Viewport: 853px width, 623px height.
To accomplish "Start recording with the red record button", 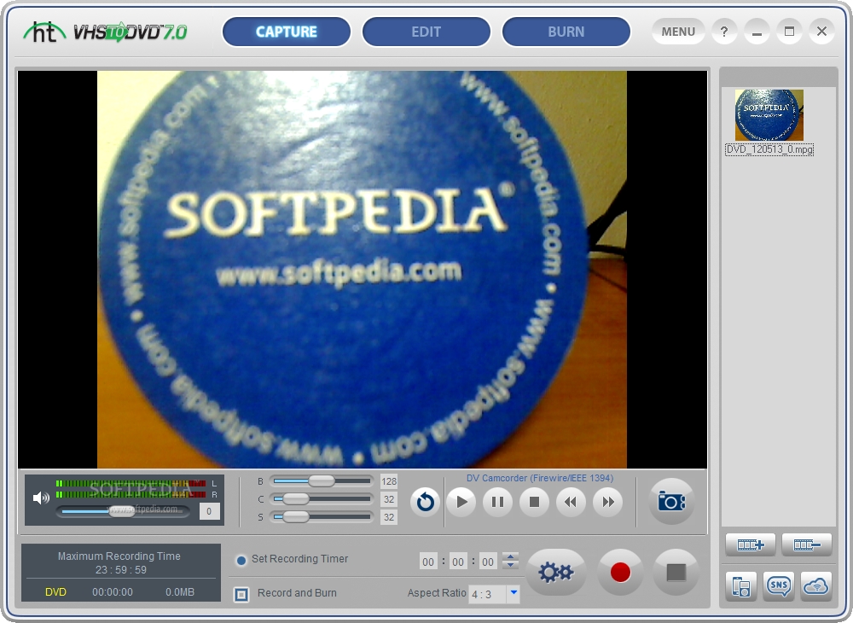I will point(620,572).
